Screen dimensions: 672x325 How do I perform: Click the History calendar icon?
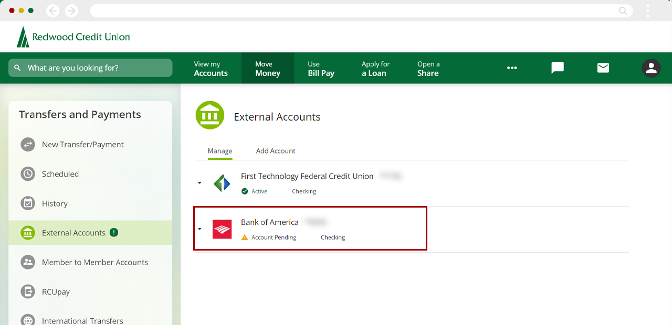tap(28, 203)
